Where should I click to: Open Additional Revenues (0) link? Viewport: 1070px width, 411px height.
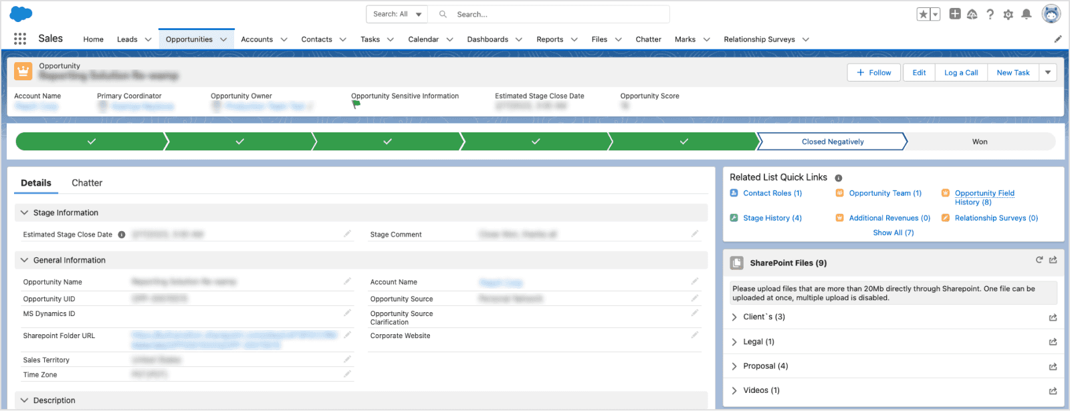(889, 218)
